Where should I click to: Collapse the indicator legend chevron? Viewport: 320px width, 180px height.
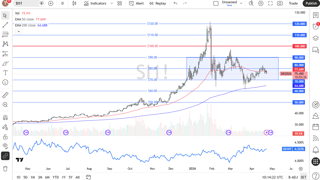pyautogui.click(x=19, y=32)
